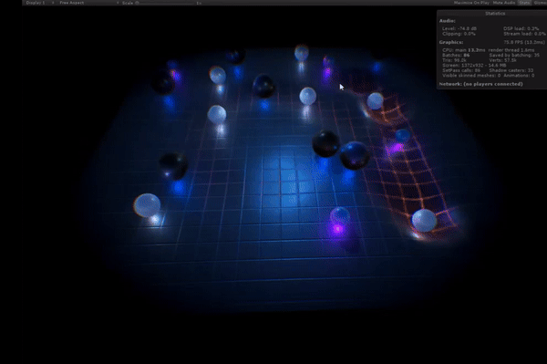547x364 pixels.
Task: Click the Level: -74.8 dB reading
Action: coord(459,28)
